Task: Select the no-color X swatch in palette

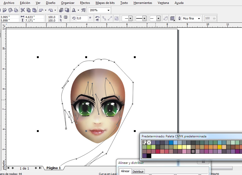Action: tap(149, 142)
